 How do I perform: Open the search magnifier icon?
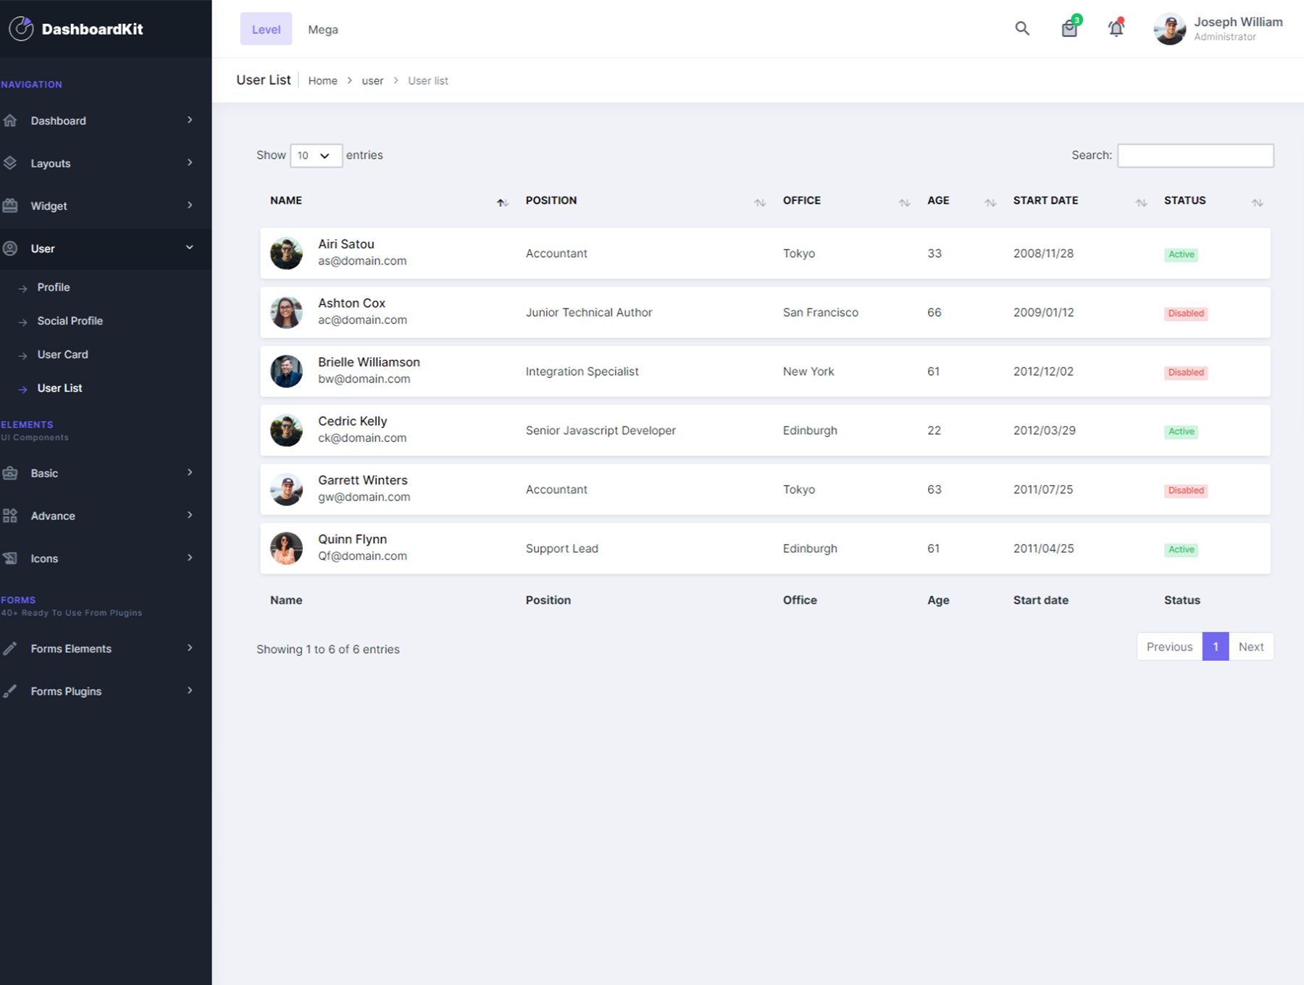point(1022,28)
